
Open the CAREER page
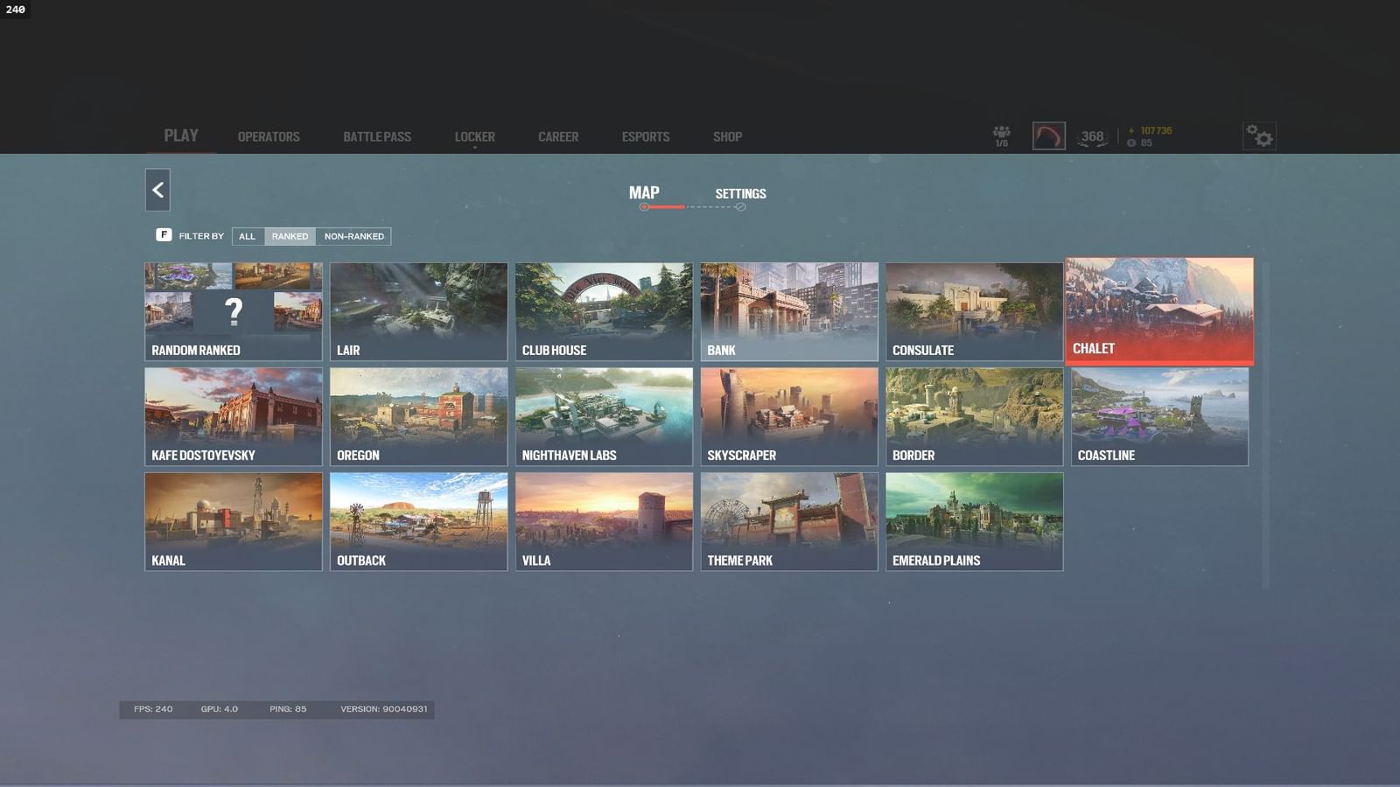557,136
